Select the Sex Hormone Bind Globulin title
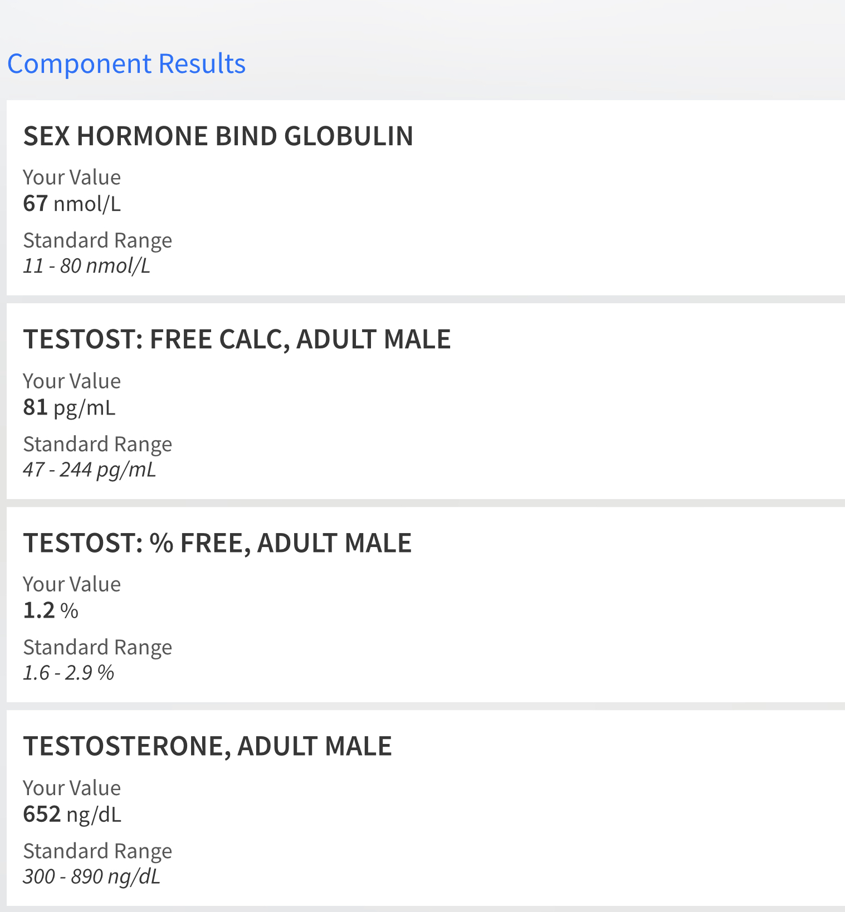 218,136
